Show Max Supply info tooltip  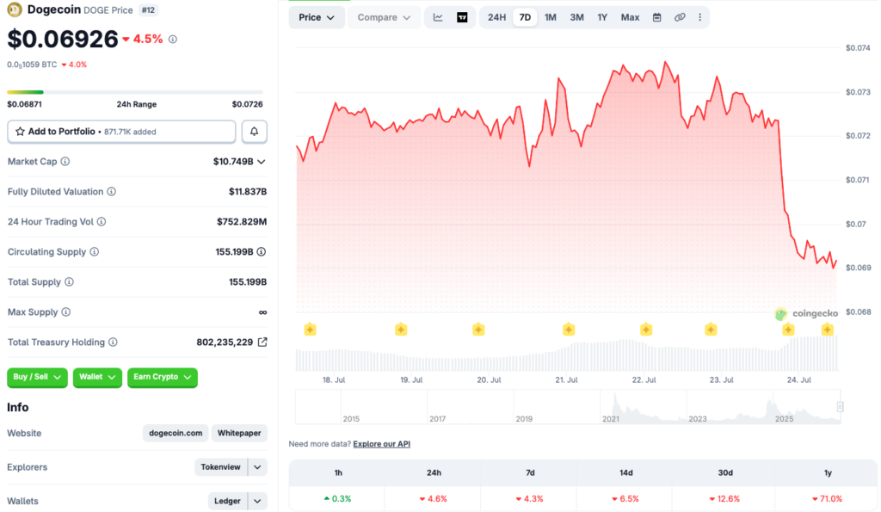[x=66, y=312]
